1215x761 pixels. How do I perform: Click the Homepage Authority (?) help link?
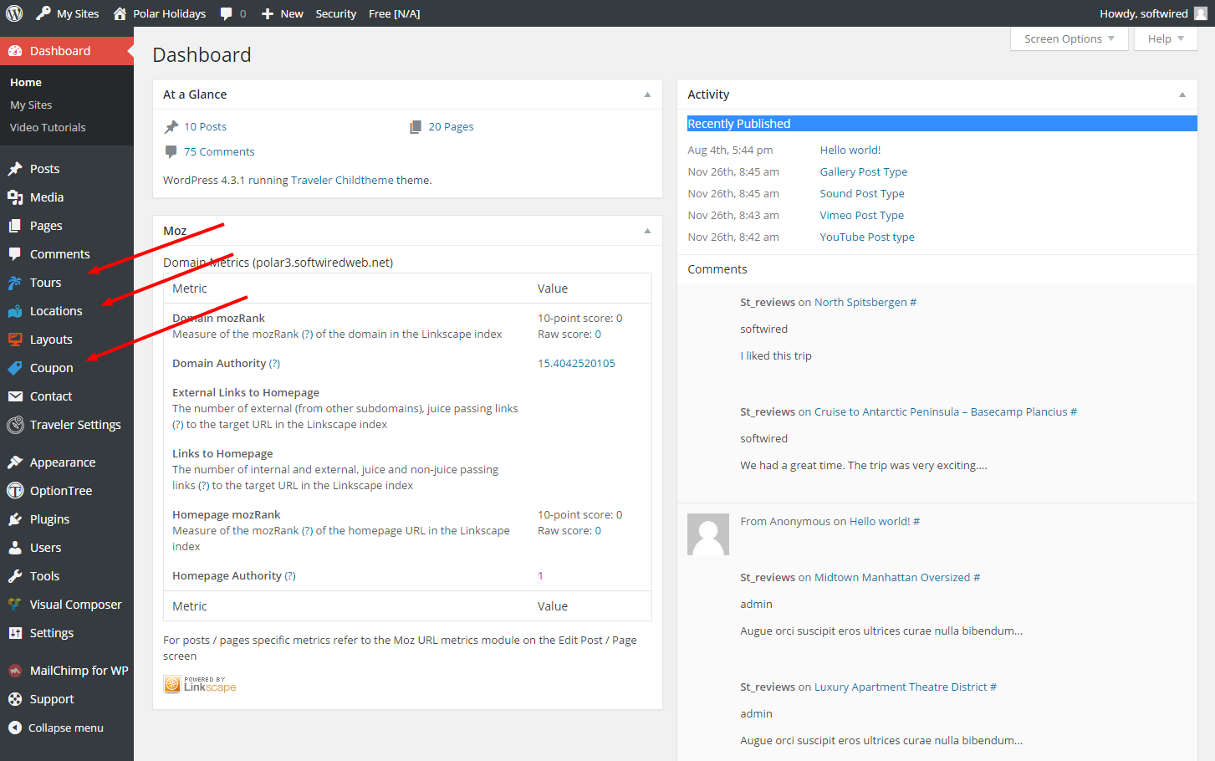click(290, 575)
